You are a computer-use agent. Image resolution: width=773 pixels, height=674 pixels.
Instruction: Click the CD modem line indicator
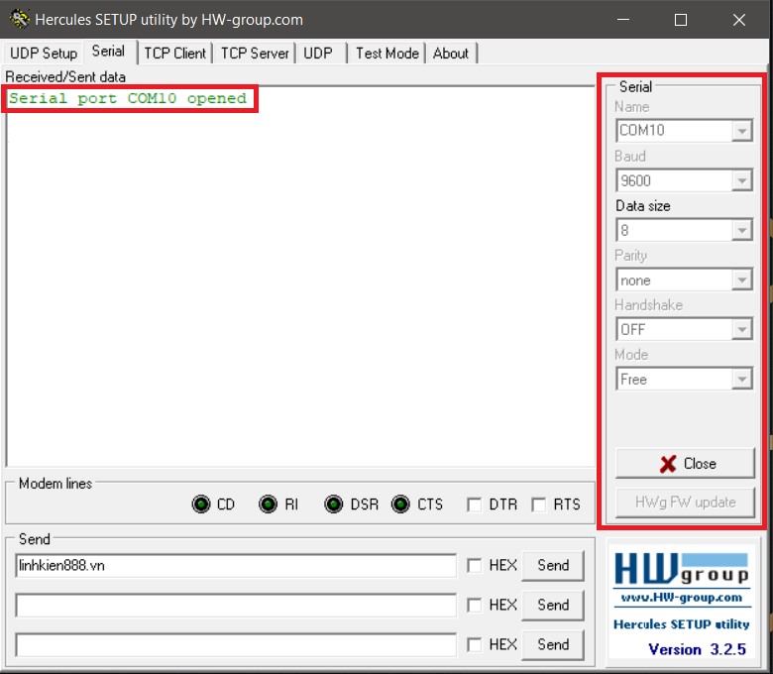[200, 504]
